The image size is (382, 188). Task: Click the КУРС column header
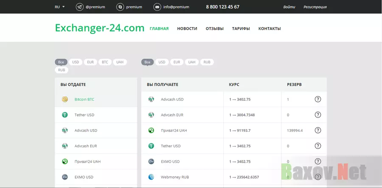pos(234,85)
